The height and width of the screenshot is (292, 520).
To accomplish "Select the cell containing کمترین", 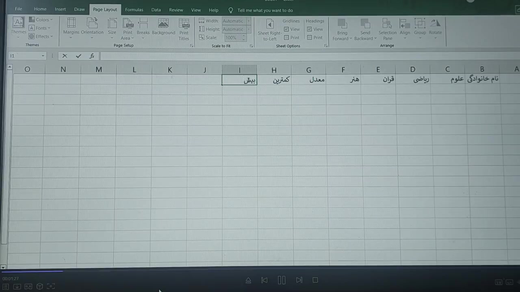I will point(274,80).
